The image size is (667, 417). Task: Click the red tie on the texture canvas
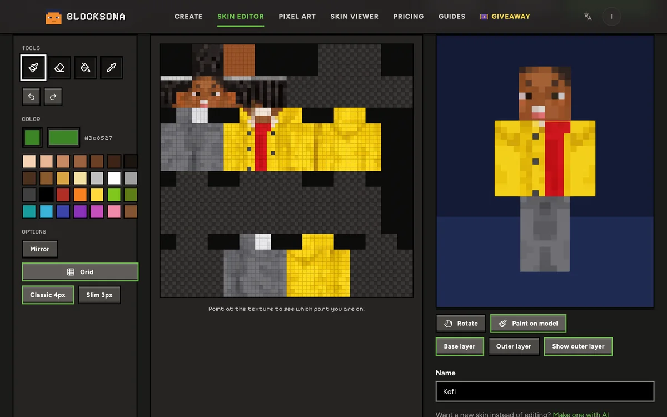click(262, 147)
